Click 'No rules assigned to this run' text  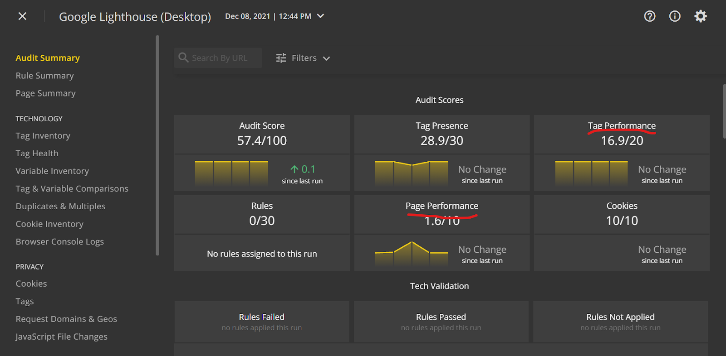pos(262,254)
